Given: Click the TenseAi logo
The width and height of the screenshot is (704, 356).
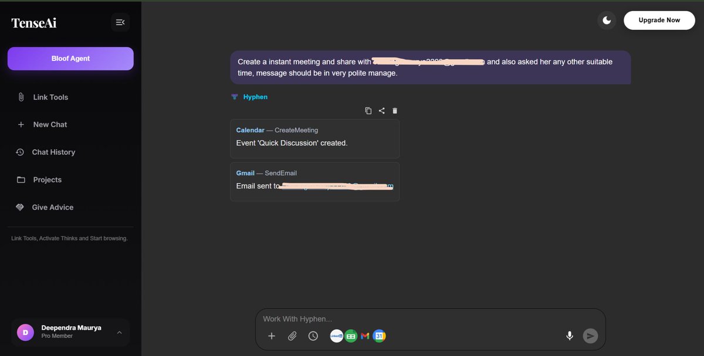Looking at the screenshot, I should coord(34,23).
